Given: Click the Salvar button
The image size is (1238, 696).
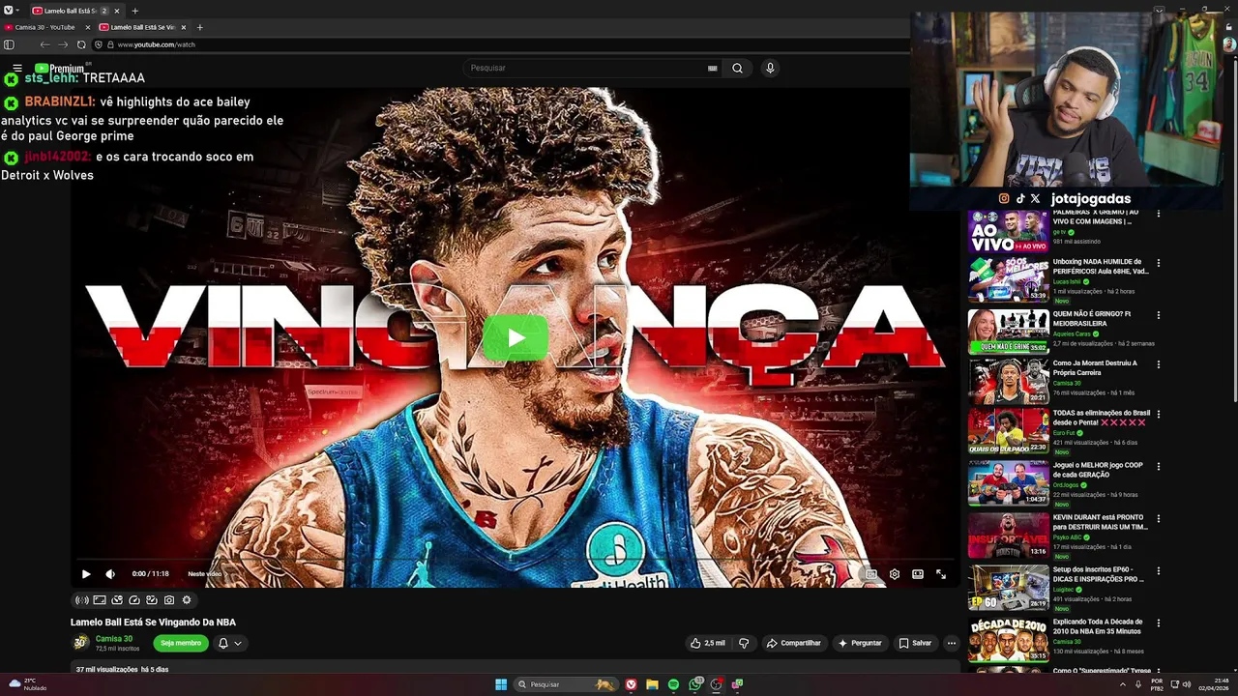Looking at the screenshot, I should pyautogui.click(x=915, y=643).
